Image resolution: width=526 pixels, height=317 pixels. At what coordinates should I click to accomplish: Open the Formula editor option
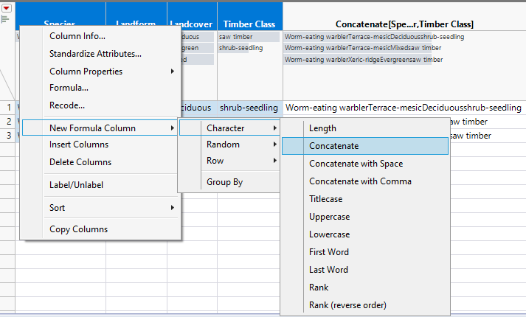pyautogui.click(x=69, y=88)
